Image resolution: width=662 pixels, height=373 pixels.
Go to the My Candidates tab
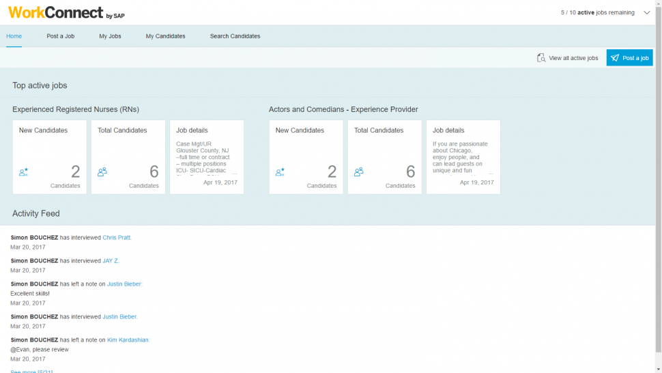tap(165, 36)
